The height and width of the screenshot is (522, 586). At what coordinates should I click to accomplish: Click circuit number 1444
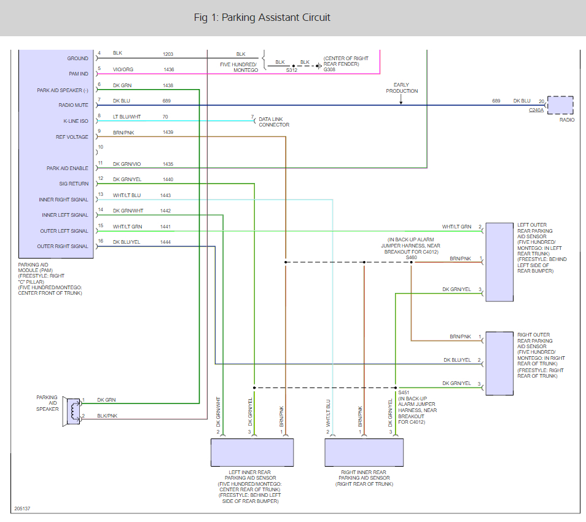pos(166,242)
